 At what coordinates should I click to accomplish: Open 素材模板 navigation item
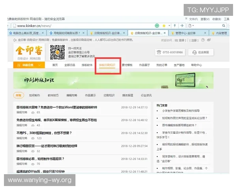127,65
